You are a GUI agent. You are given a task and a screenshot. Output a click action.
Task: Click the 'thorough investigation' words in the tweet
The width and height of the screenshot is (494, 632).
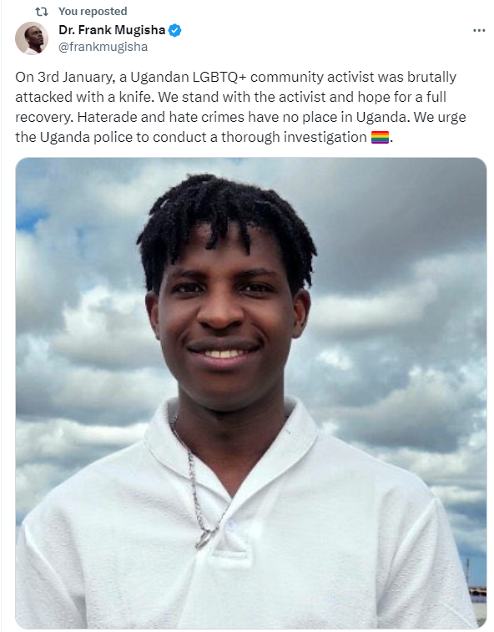294,137
